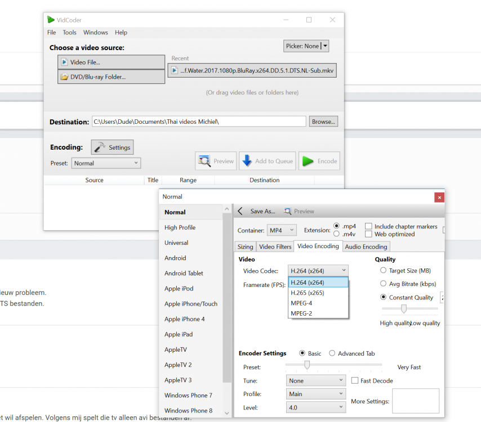
Task: Click the Constant Quality slider
Action: click(x=404, y=308)
